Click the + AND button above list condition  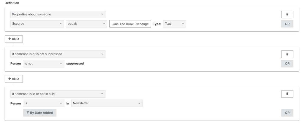[x=14, y=79]
